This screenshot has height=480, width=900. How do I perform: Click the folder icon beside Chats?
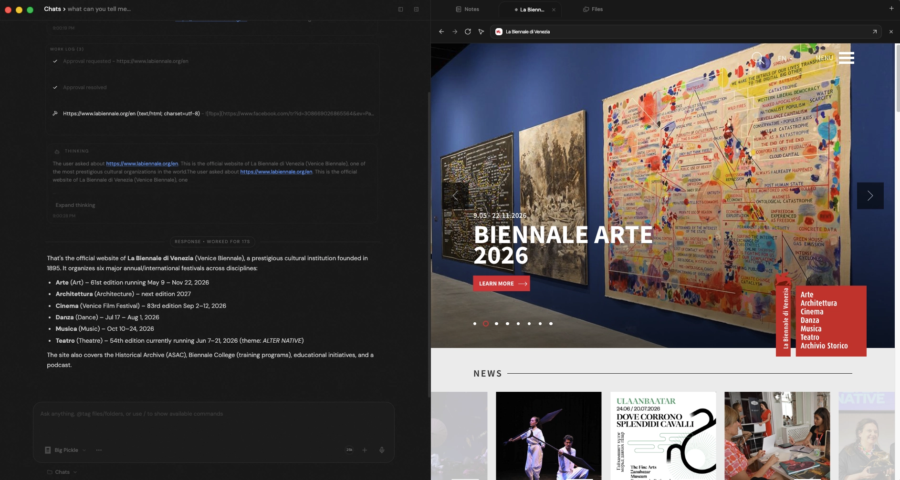click(50, 472)
